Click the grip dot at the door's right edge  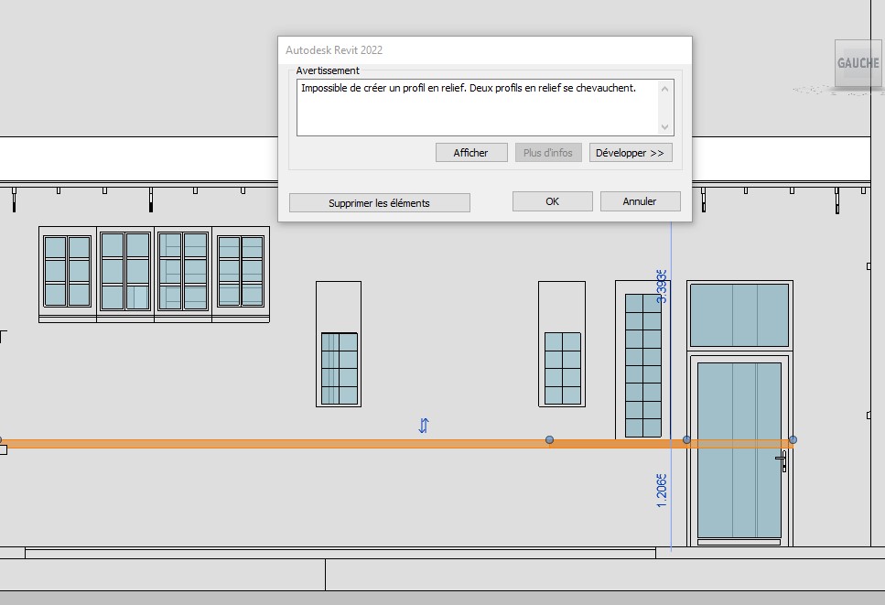pos(793,440)
